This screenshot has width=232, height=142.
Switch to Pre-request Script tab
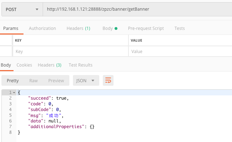146,28
